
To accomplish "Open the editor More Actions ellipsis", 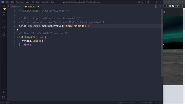I will click(160, 7).
